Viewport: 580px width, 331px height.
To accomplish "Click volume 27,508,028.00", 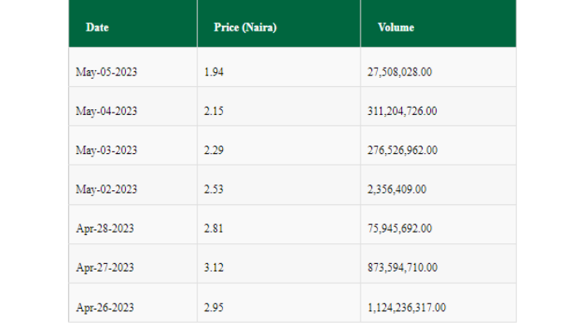I will 399,72.
